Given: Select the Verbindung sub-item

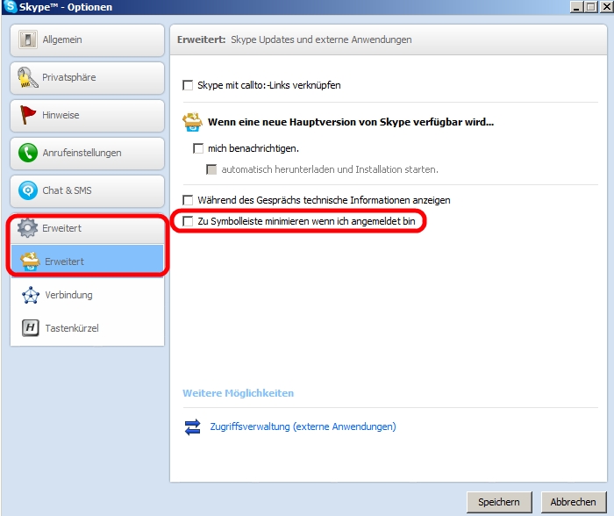Looking at the screenshot, I should (x=87, y=295).
